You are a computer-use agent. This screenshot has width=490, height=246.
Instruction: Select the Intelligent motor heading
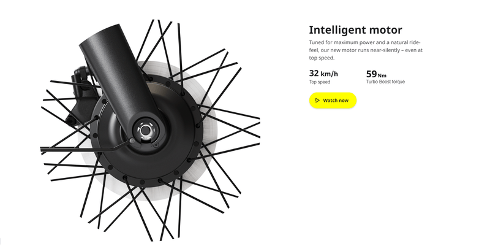click(356, 30)
